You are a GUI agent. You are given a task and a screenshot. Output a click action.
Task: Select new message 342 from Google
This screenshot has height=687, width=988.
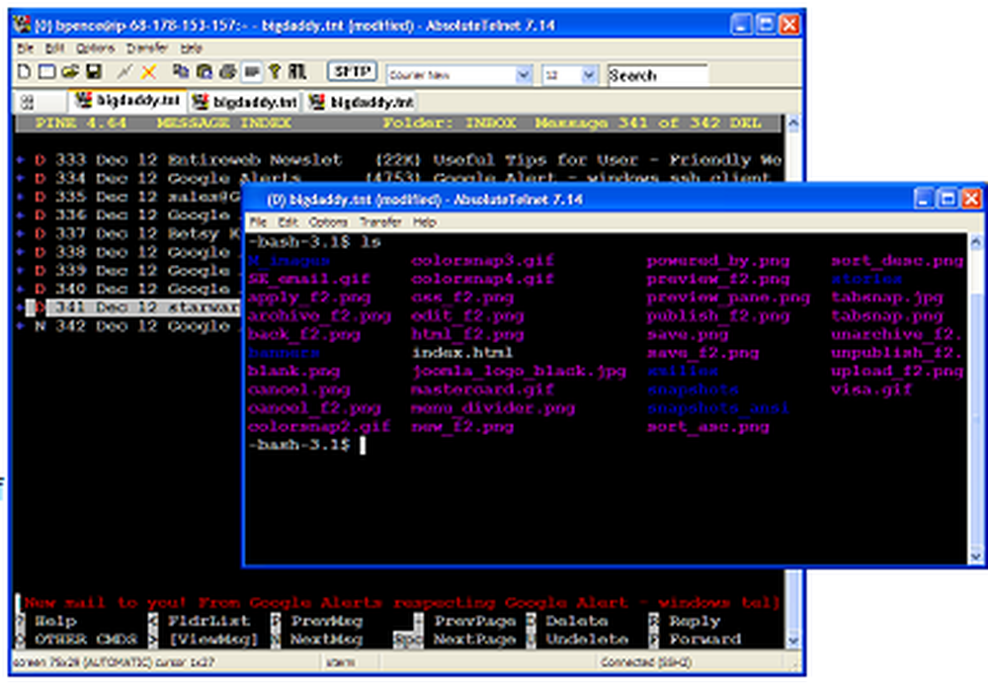click(x=129, y=326)
